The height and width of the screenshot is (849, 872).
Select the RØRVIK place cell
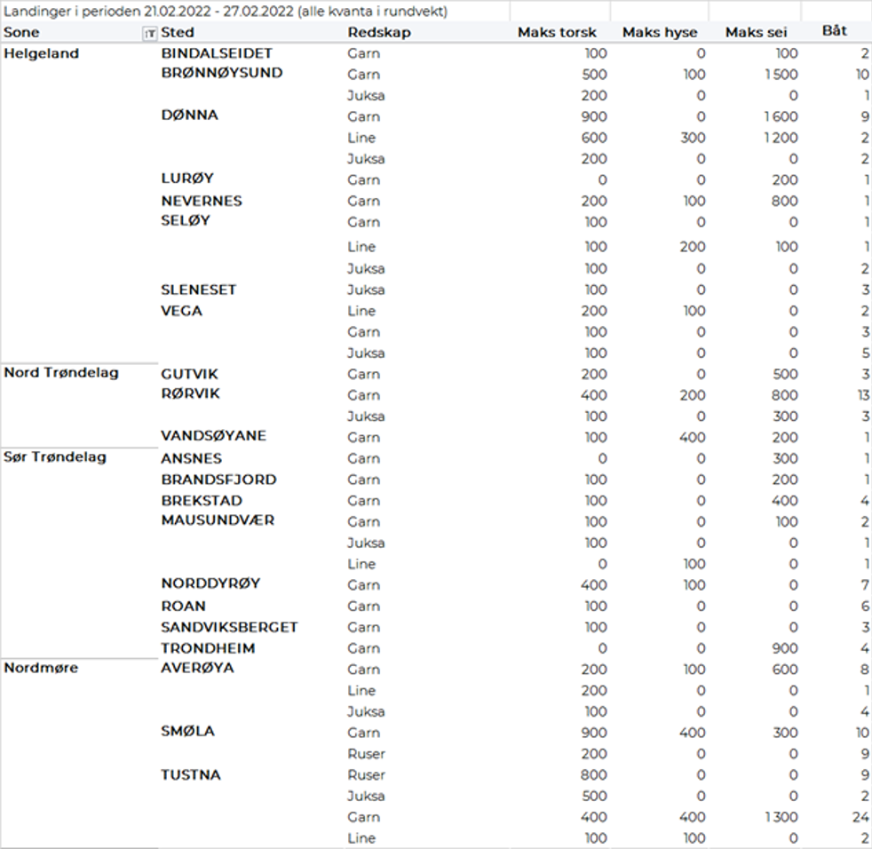pyautogui.click(x=190, y=393)
